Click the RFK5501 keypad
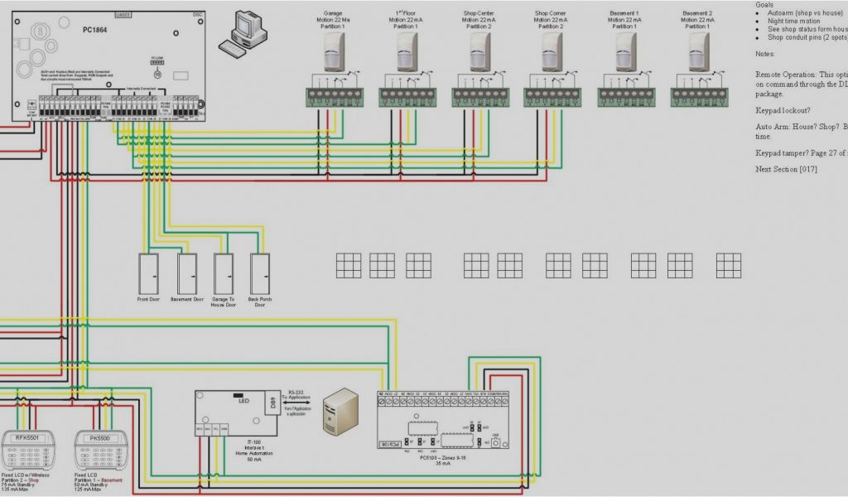 point(26,450)
